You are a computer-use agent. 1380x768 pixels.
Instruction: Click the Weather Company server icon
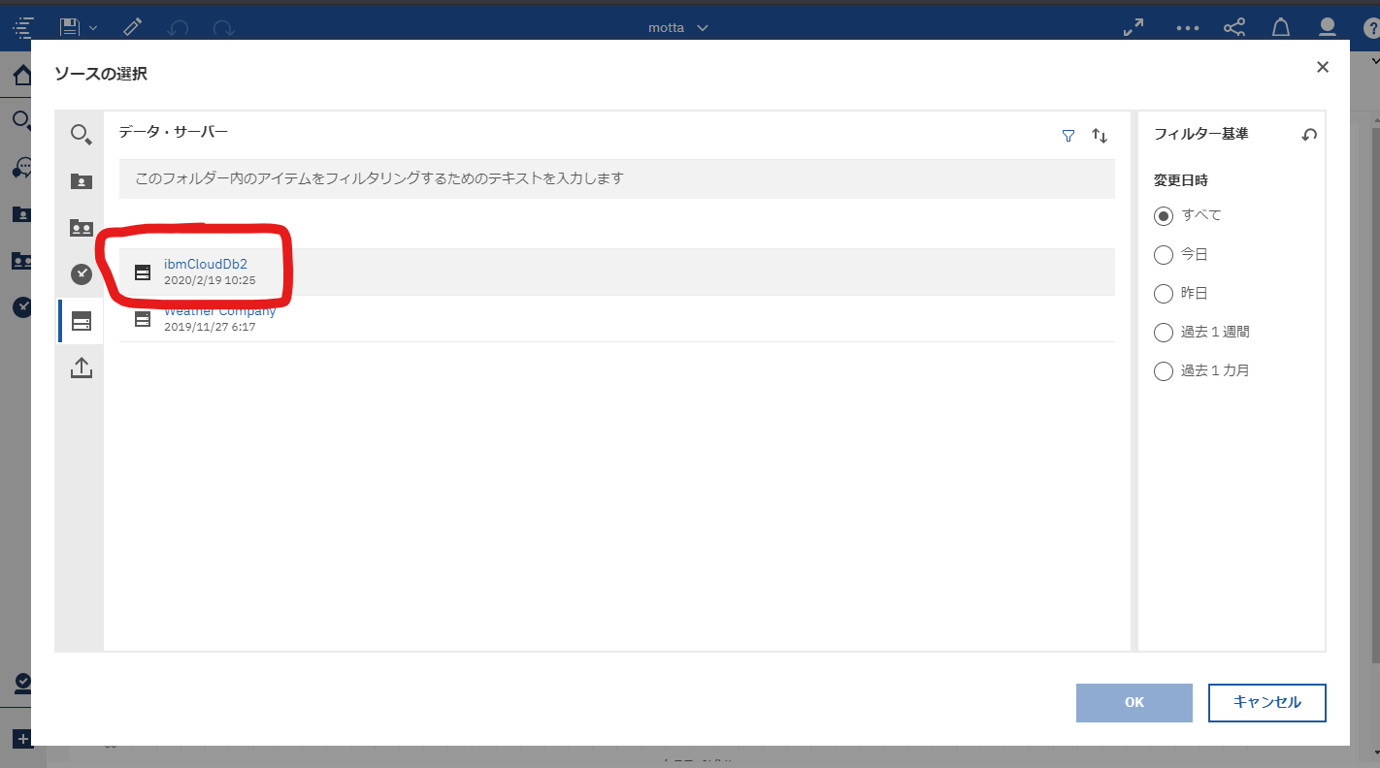[143, 319]
